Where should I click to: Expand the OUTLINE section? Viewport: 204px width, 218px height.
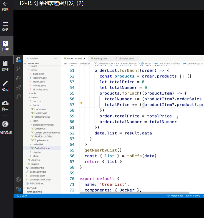tap(32, 188)
